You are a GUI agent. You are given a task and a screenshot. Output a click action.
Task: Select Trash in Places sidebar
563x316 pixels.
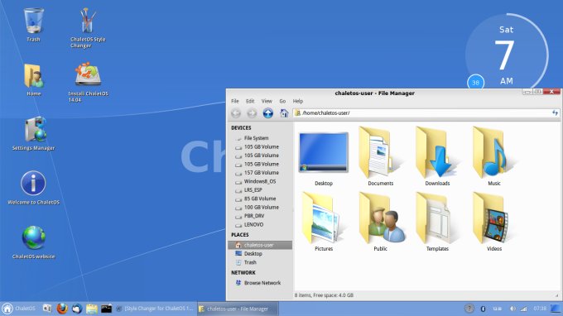[x=260, y=262]
